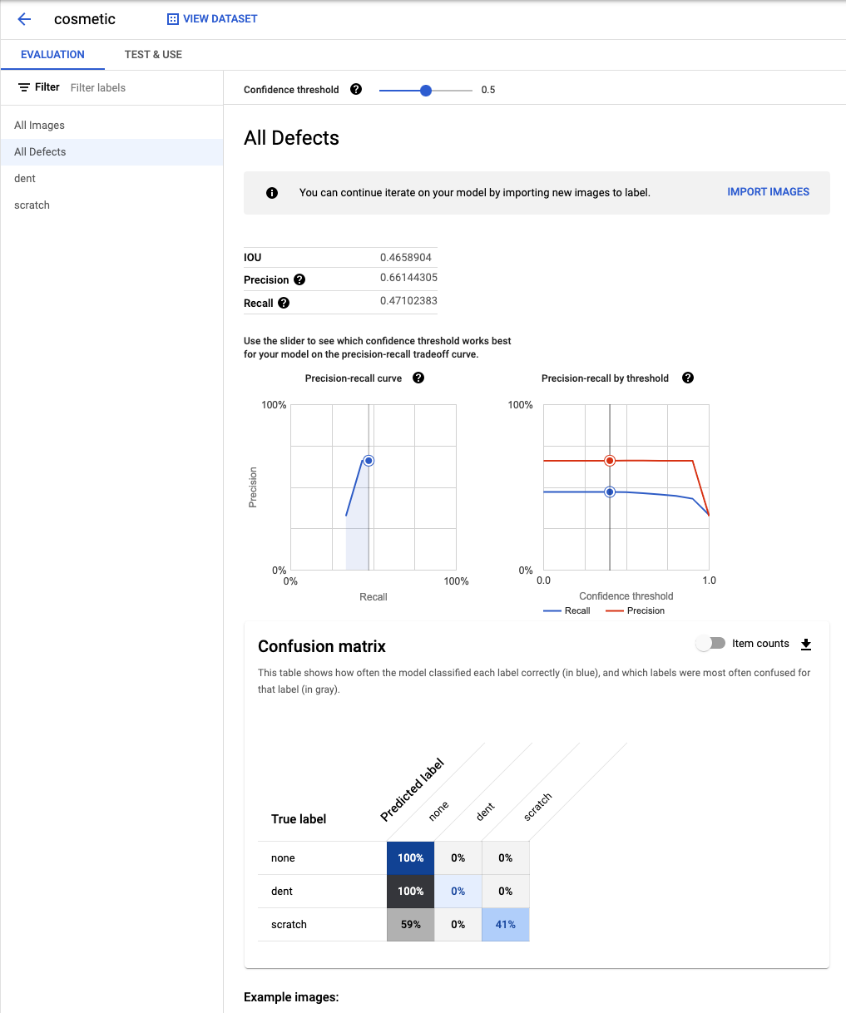Click the help icon next to Precision
Viewport: 846px width, 1013px height.
click(x=299, y=280)
